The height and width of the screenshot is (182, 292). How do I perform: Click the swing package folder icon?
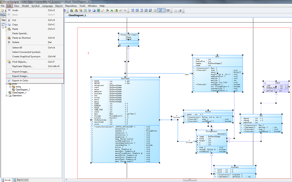click(x=13, y=87)
